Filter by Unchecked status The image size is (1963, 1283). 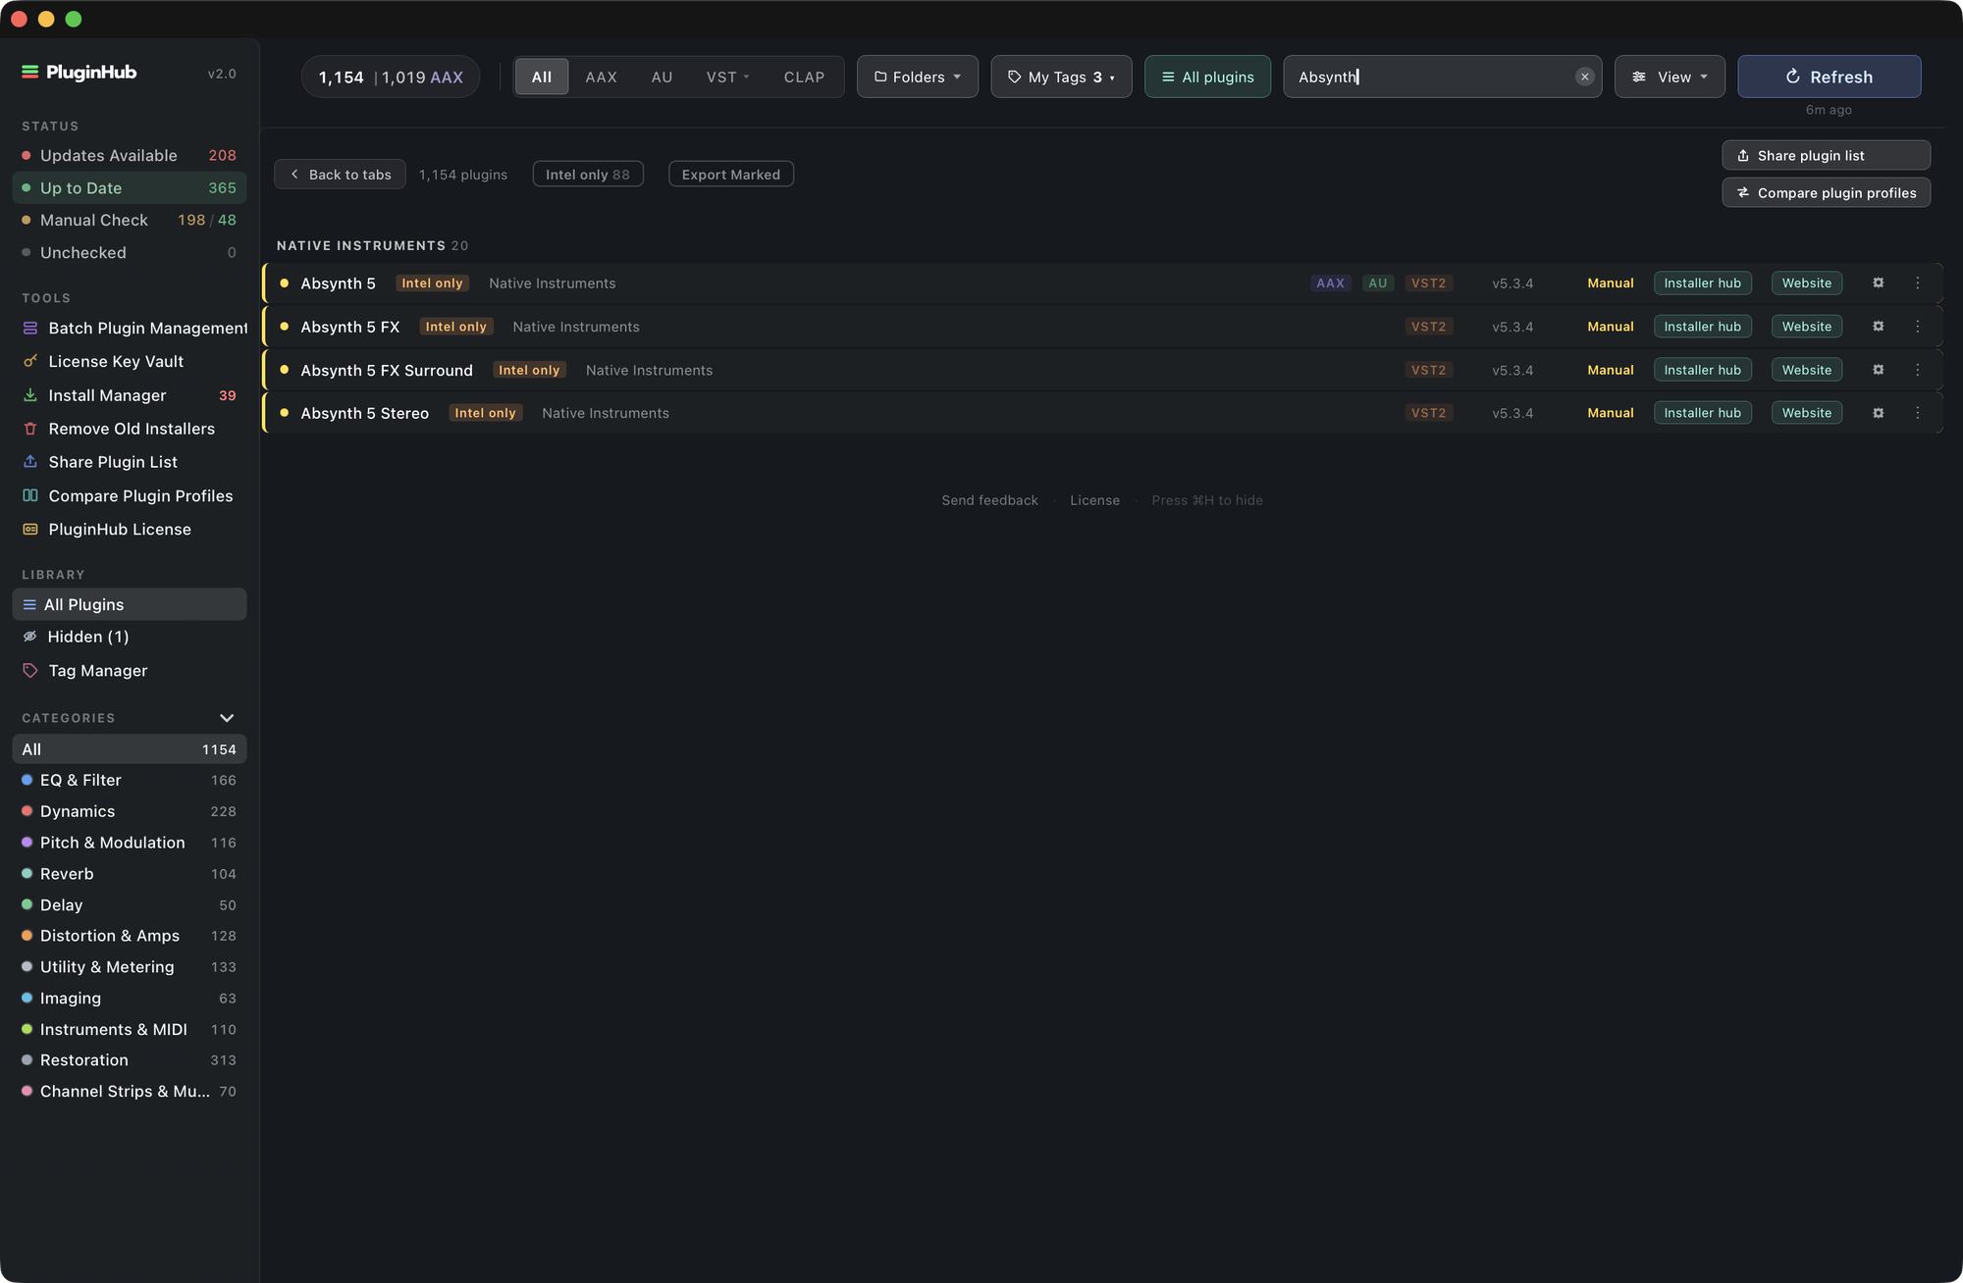click(130, 252)
